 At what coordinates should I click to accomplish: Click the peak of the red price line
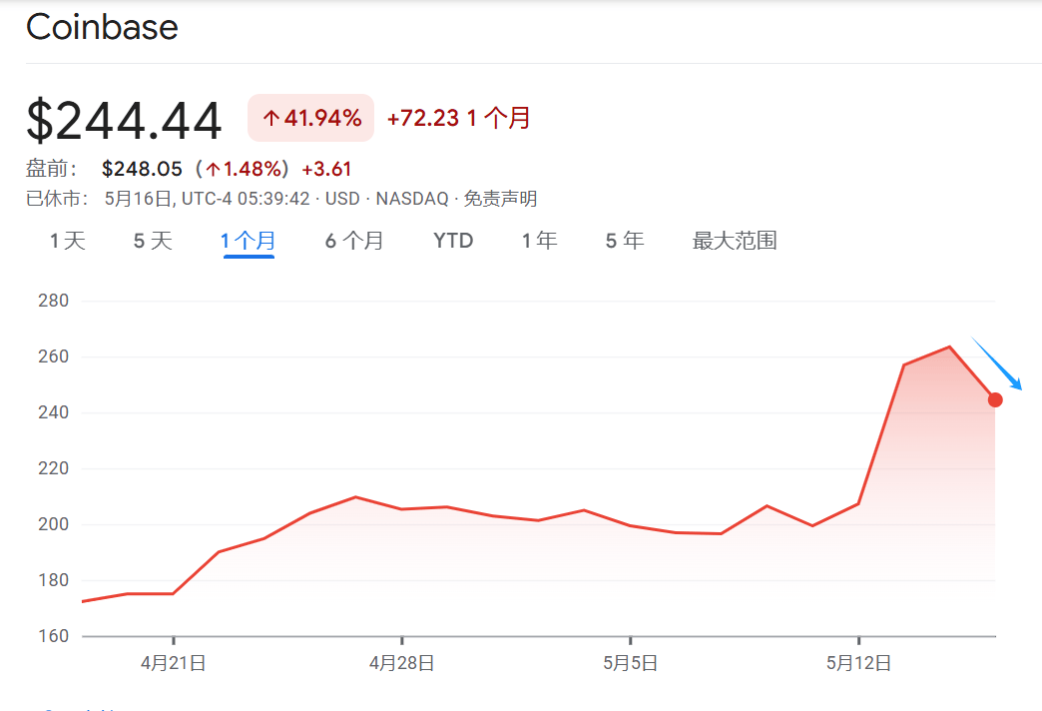(x=949, y=347)
